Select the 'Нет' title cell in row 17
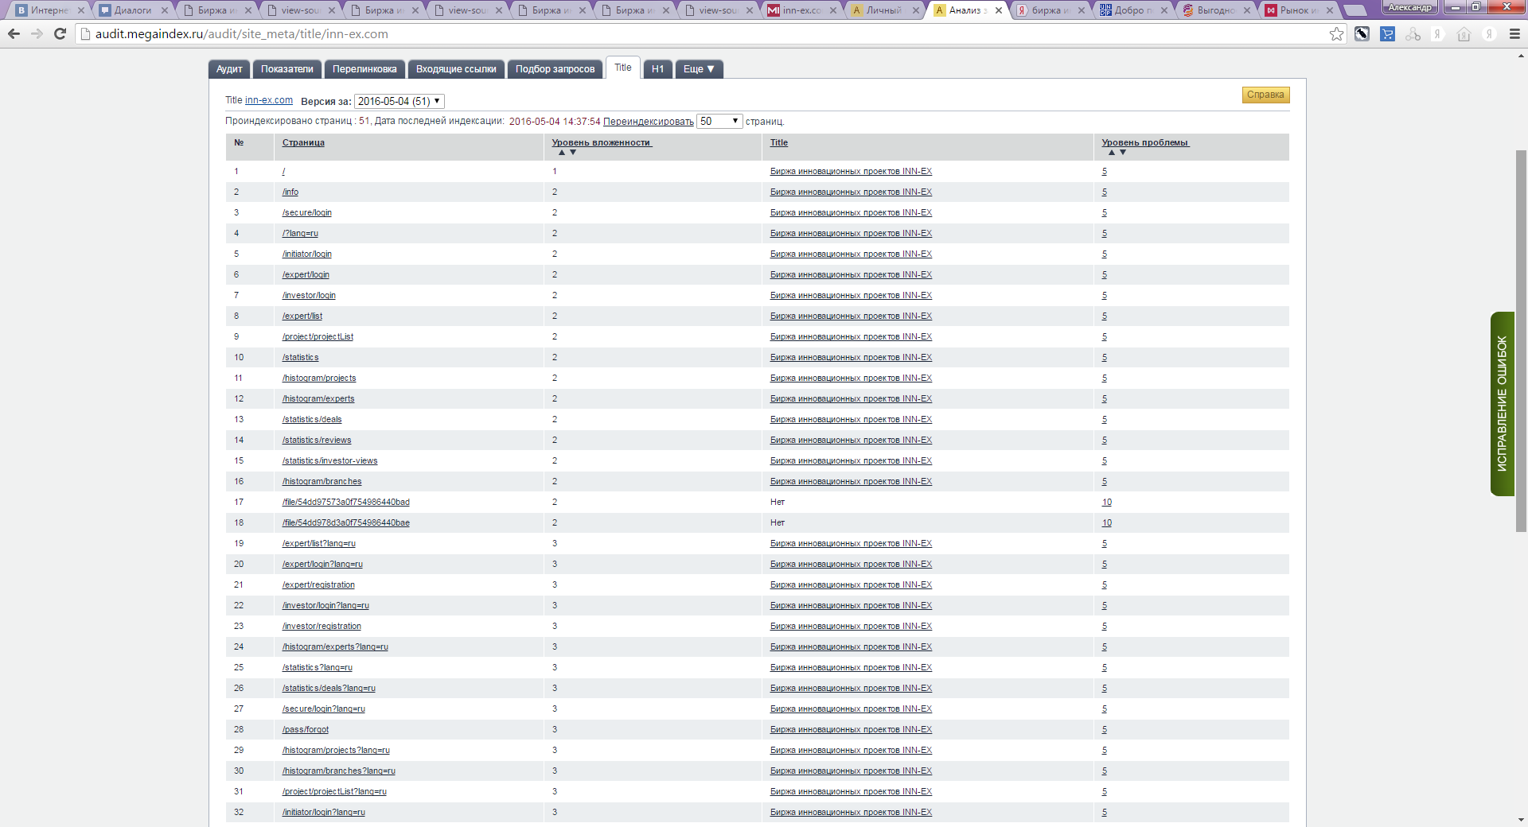Screen dimensions: 1528x827 click(x=778, y=503)
